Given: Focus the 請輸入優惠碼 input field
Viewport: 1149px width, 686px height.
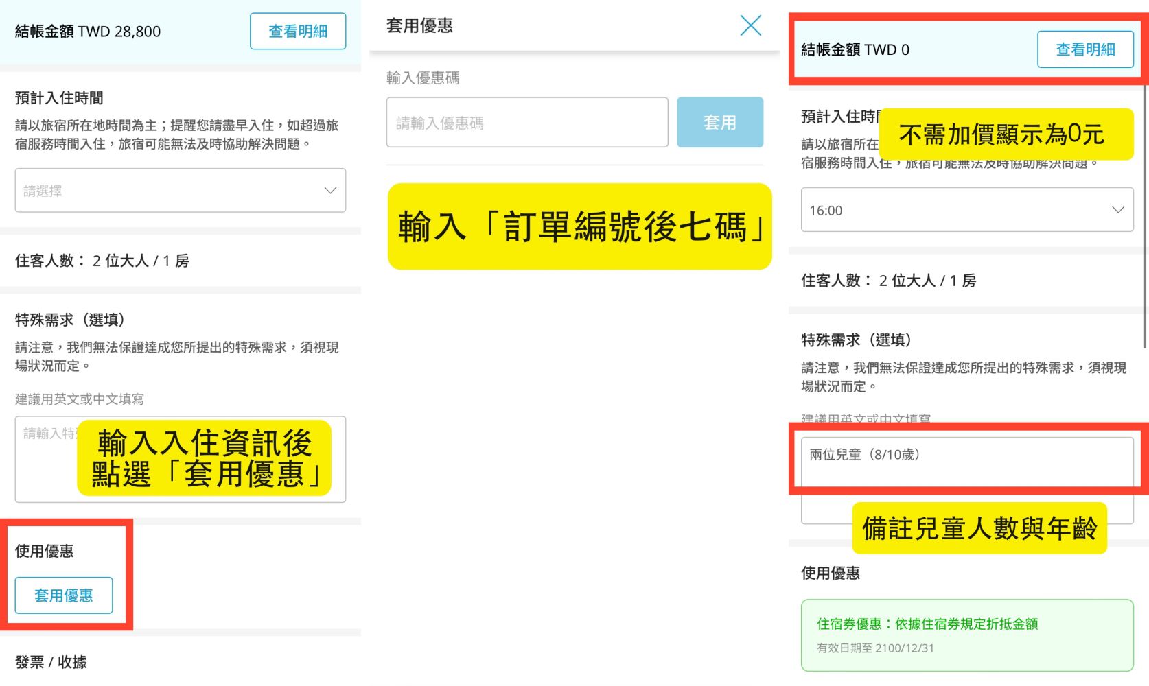Looking at the screenshot, I should [x=526, y=123].
